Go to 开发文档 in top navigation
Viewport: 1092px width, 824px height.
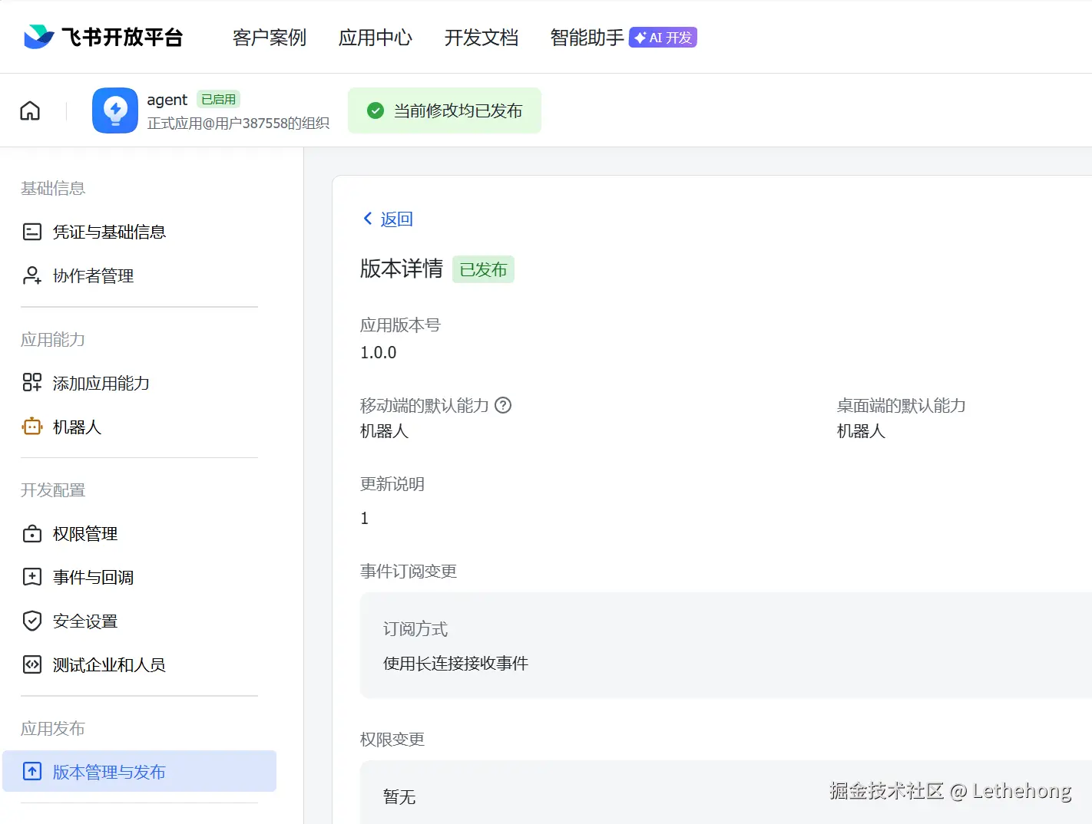click(481, 38)
